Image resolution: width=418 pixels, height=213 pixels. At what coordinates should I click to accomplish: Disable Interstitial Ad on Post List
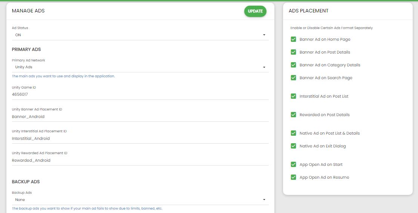(x=294, y=96)
